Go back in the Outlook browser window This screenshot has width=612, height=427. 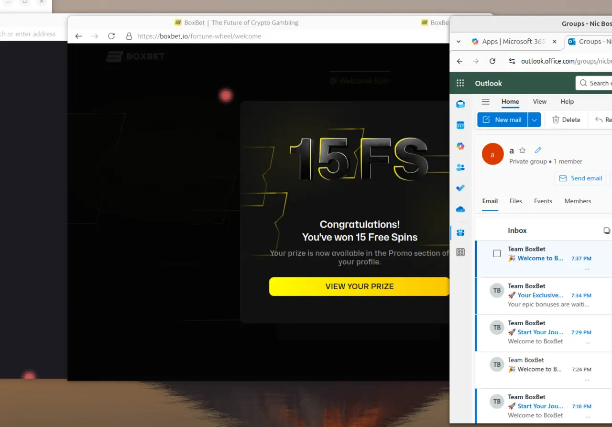pyautogui.click(x=459, y=61)
